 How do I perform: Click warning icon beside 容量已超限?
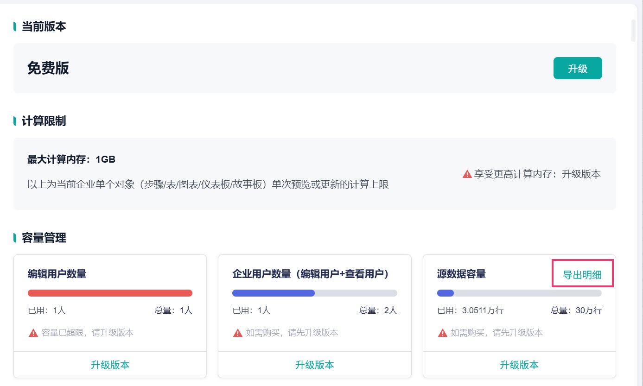(33, 333)
